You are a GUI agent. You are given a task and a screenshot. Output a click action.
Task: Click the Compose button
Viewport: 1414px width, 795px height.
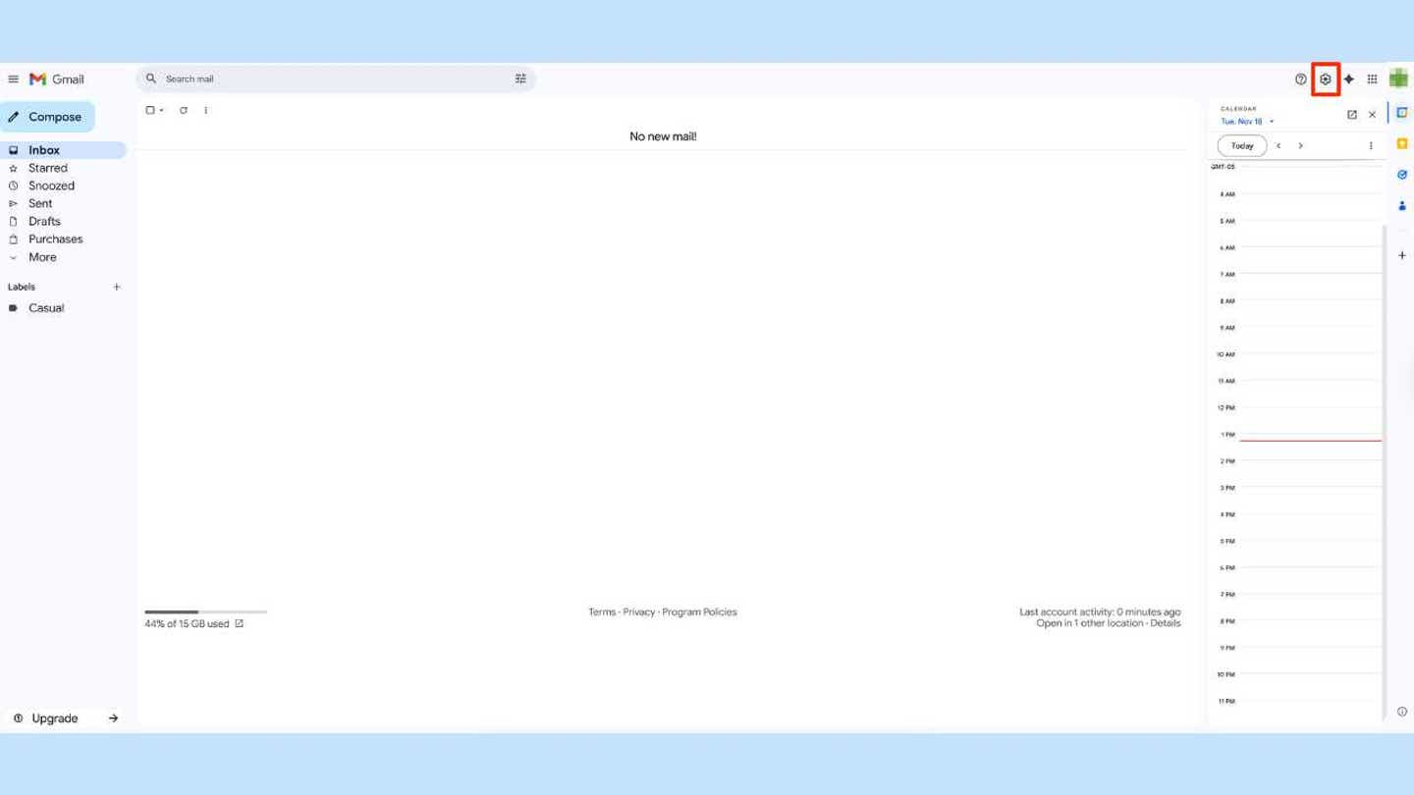(x=47, y=117)
